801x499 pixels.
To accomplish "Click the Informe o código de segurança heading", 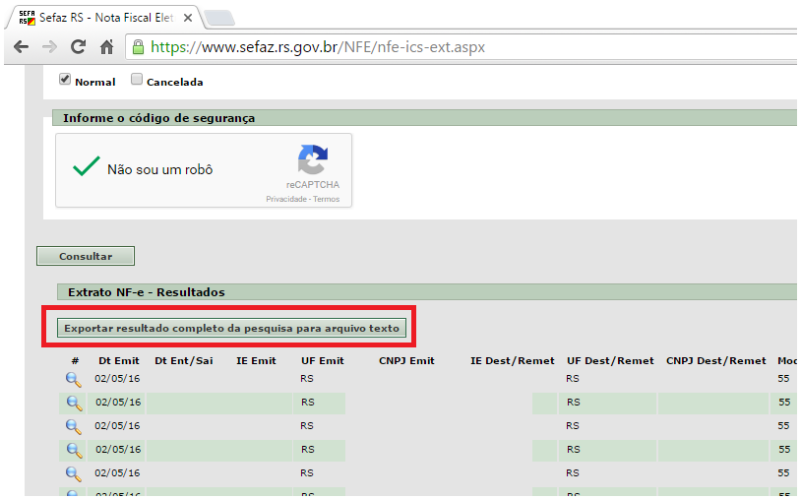I will coord(158,118).
